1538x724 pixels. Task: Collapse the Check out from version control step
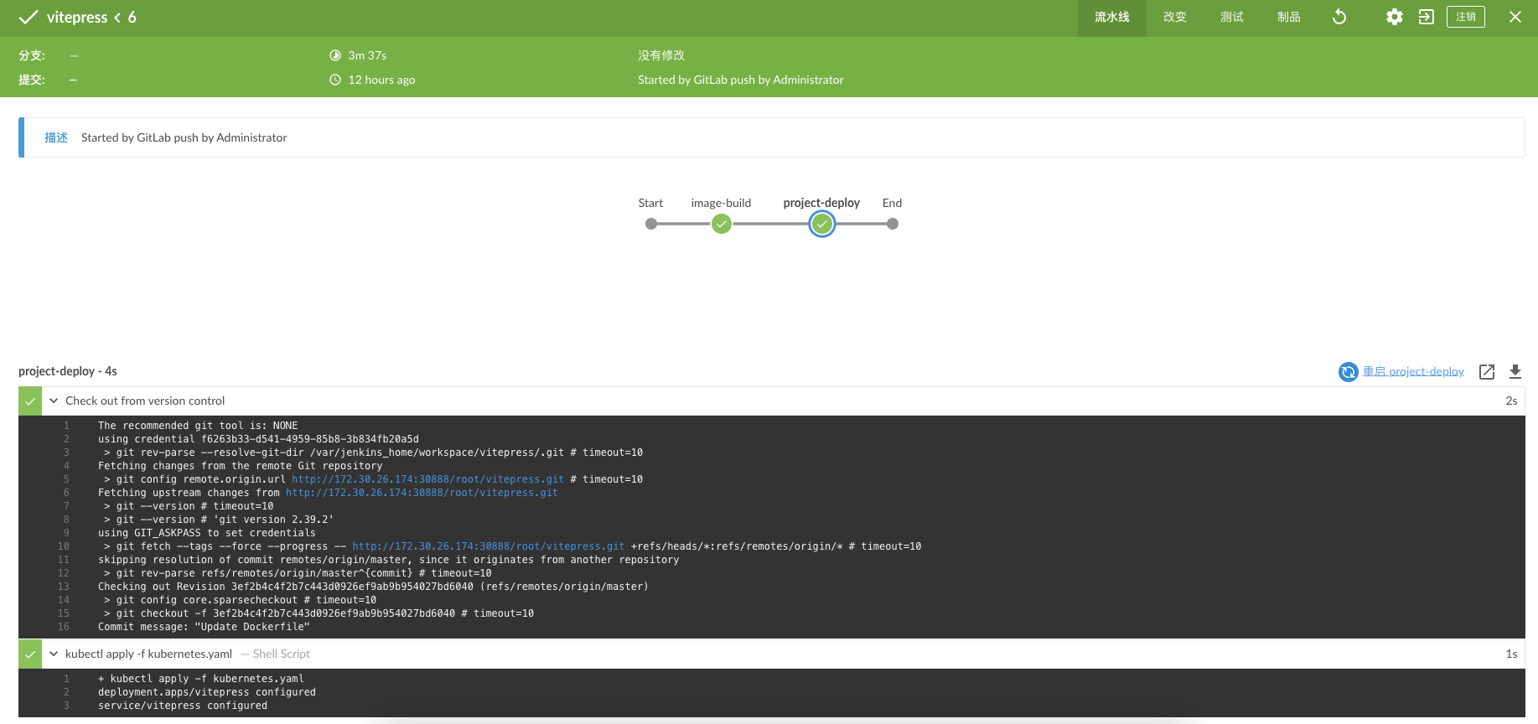click(54, 401)
